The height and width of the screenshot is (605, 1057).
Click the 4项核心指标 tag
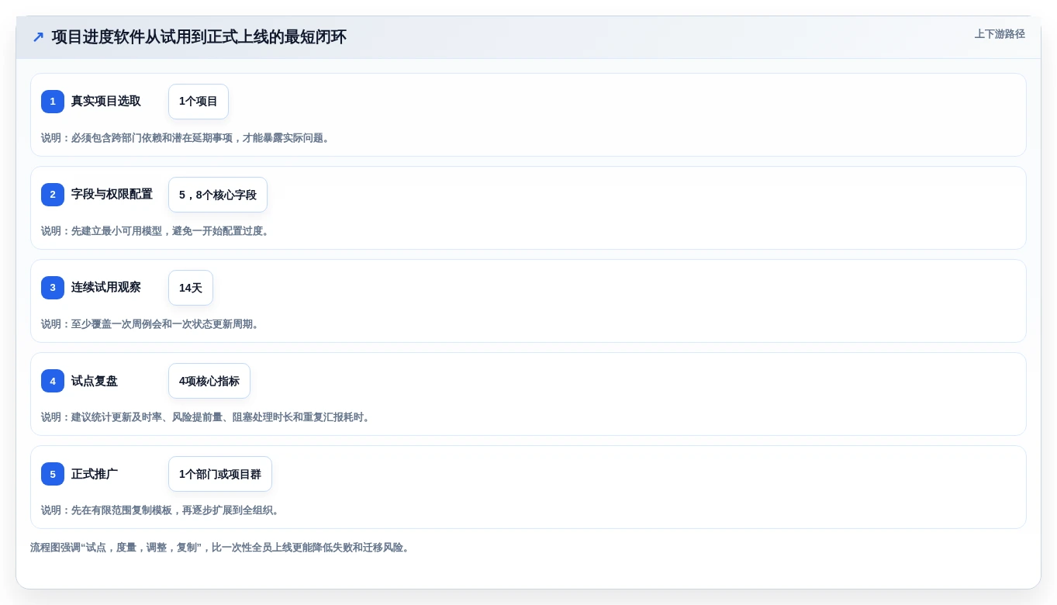tap(209, 381)
